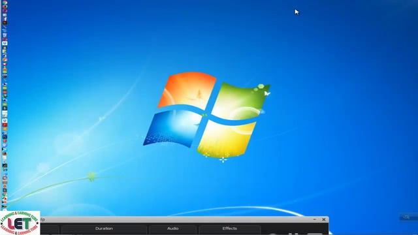The image size is (418, 235).
Task: Minimize the bottom editor window
Action: (315, 219)
